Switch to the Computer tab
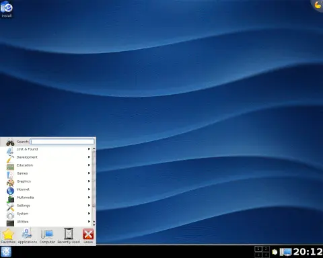 47,236
